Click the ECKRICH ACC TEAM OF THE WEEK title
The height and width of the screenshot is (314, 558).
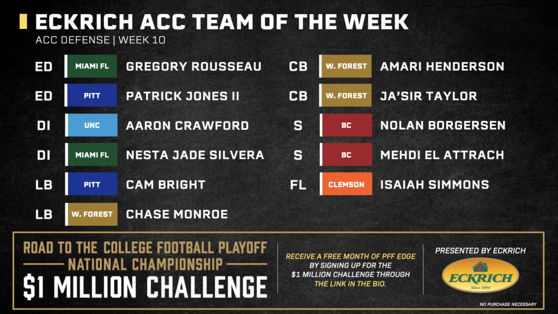tap(222, 22)
